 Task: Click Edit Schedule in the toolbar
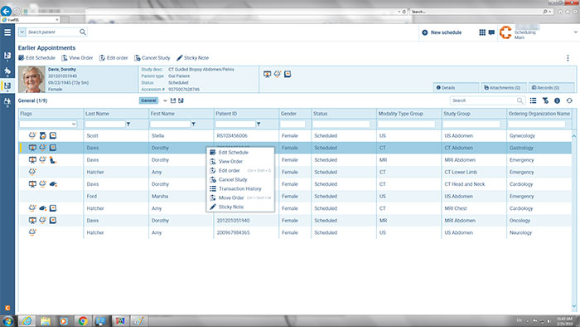point(36,58)
